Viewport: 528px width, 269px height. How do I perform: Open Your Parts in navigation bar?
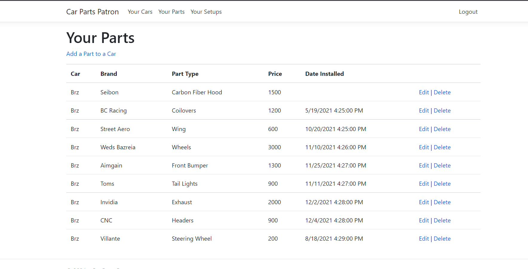tap(171, 12)
